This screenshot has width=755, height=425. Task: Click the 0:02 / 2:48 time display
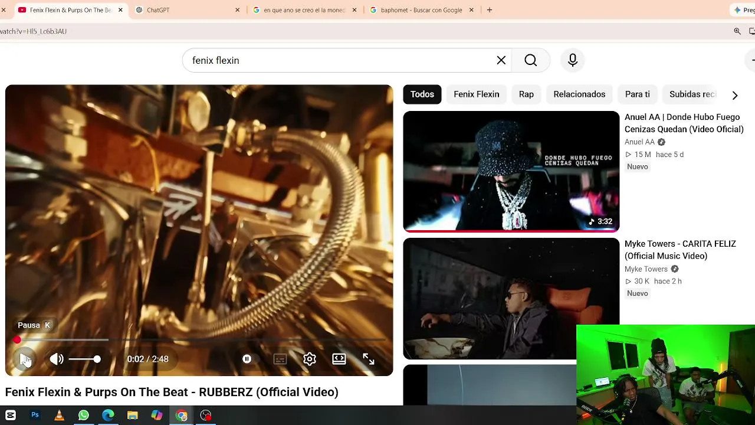click(148, 359)
